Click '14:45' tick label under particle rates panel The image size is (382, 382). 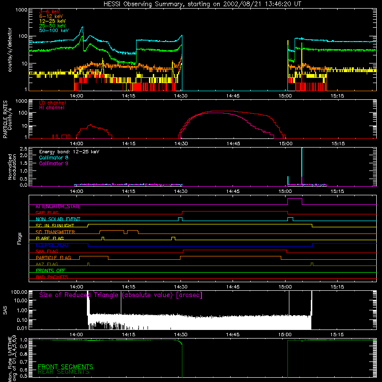tap(233, 144)
